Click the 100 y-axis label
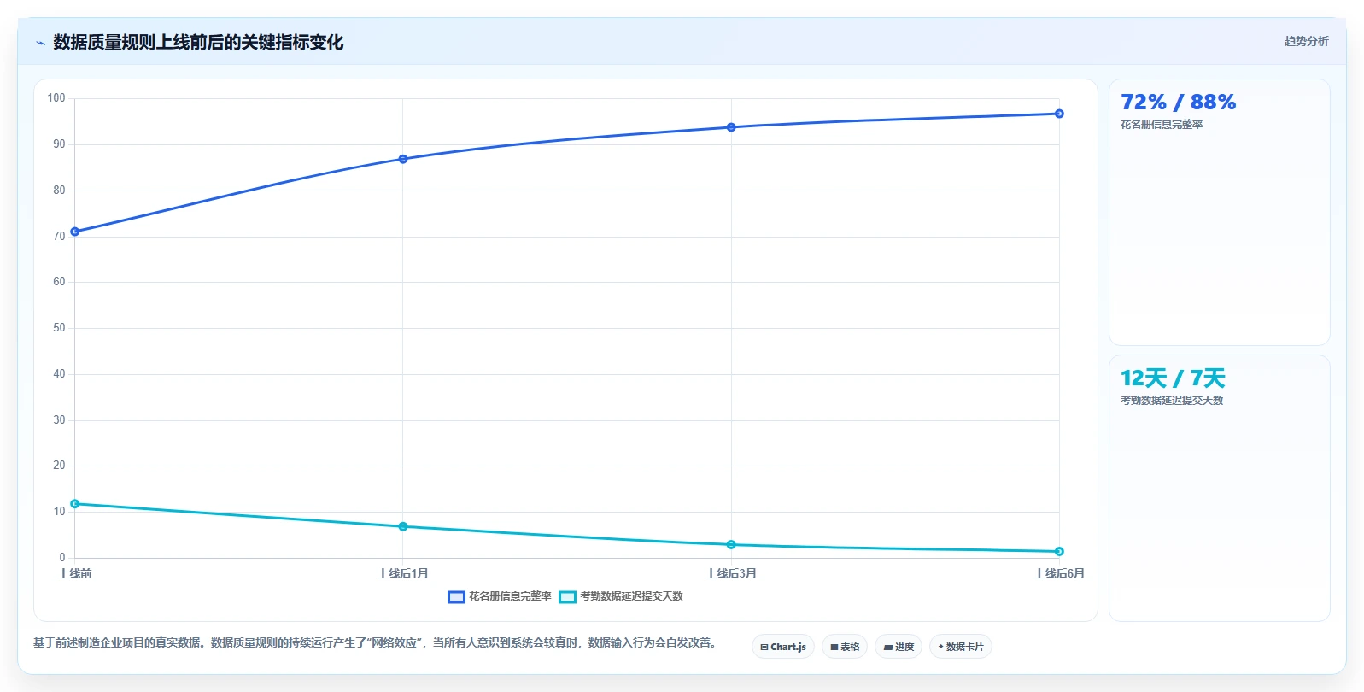Viewport: 1364px width, 692px height. click(x=56, y=98)
